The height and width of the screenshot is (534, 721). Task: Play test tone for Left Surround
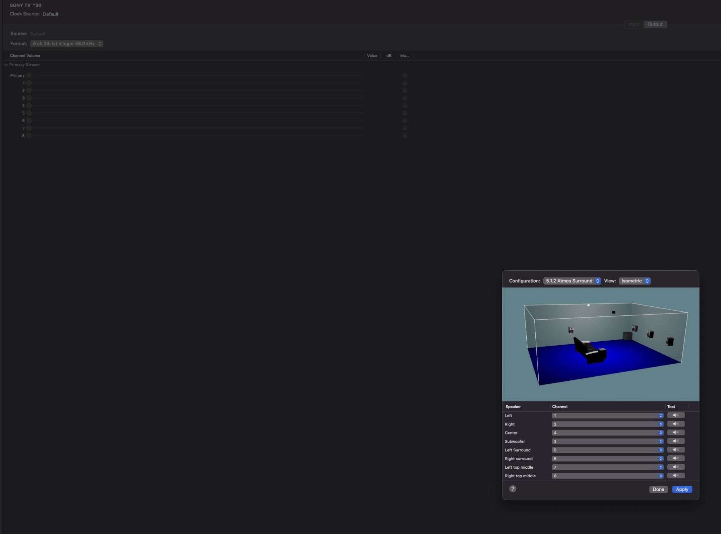(x=676, y=450)
